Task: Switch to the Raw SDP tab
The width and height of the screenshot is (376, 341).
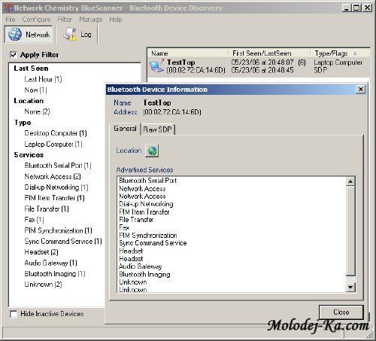Action: click(158, 129)
